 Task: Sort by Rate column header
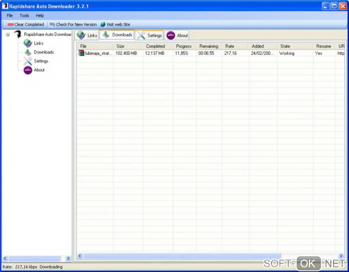click(x=235, y=46)
